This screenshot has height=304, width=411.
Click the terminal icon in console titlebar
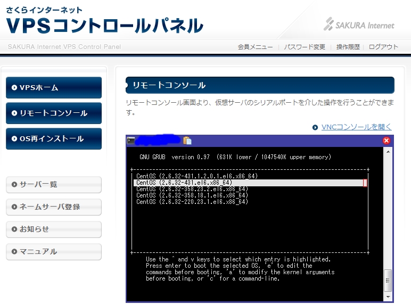click(131, 141)
